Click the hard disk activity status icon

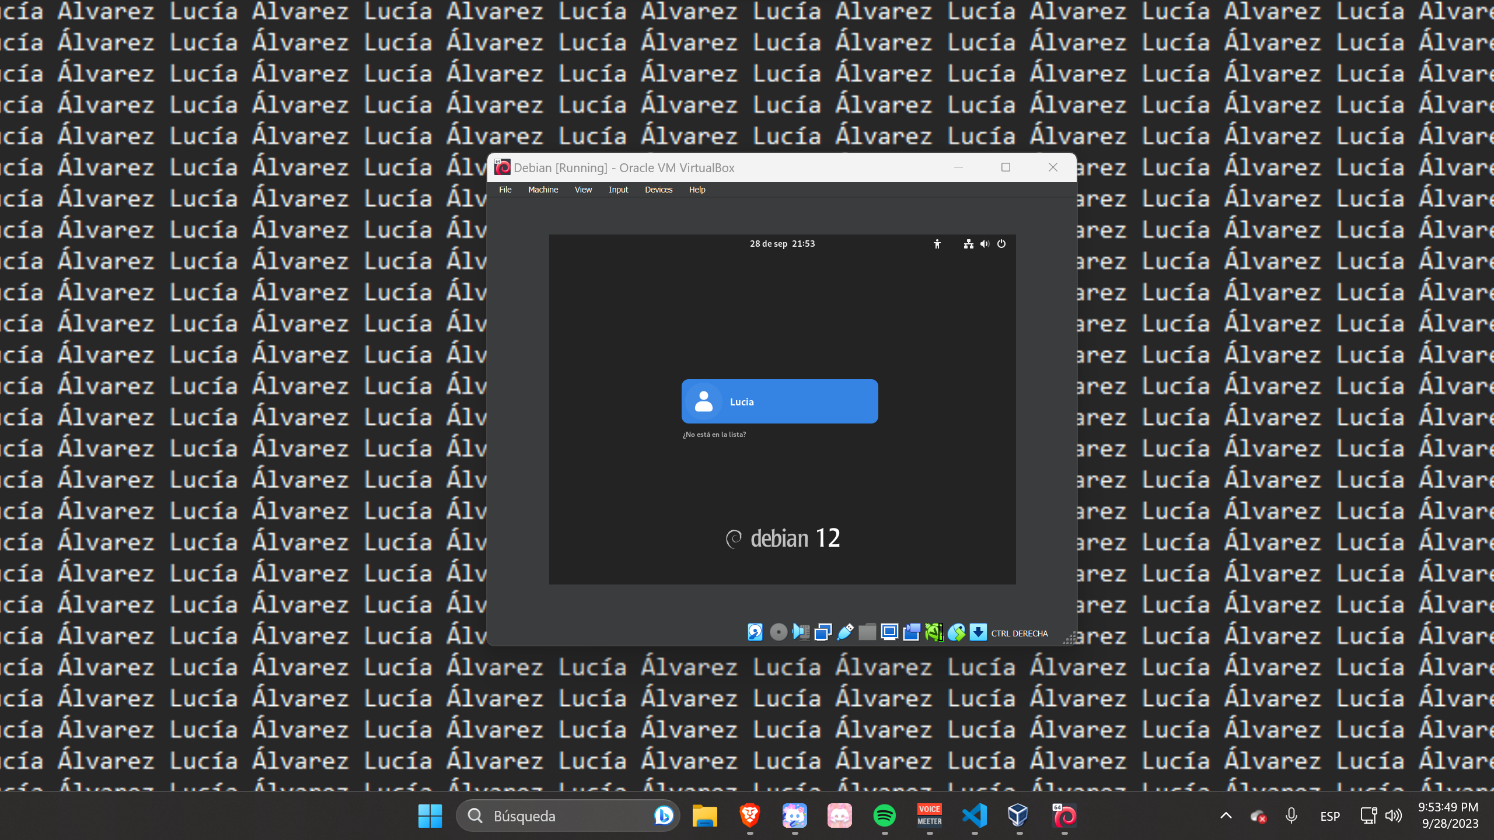(755, 632)
